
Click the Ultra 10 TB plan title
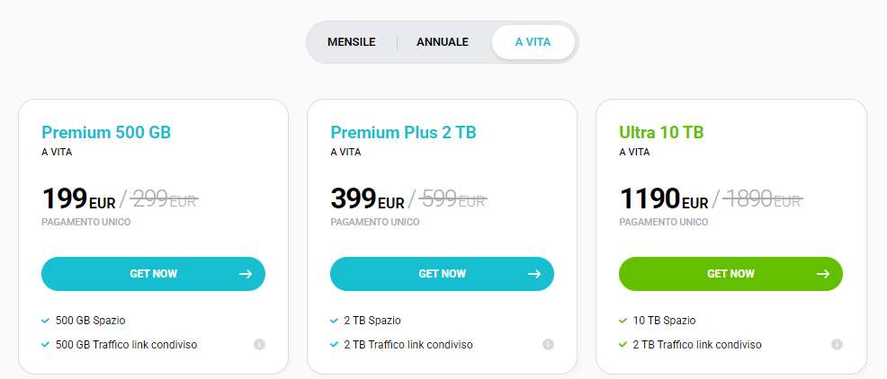coord(661,133)
